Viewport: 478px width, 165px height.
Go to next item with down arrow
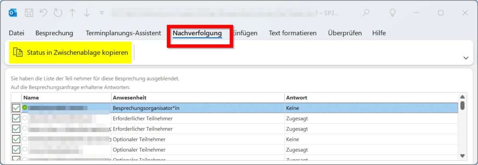tap(86, 13)
